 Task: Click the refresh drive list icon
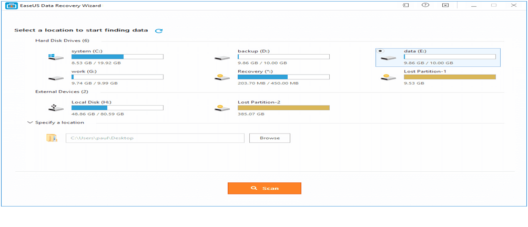[159, 30]
